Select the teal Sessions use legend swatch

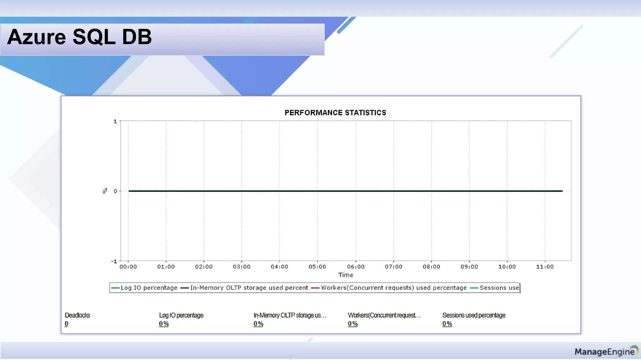click(x=474, y=288)
